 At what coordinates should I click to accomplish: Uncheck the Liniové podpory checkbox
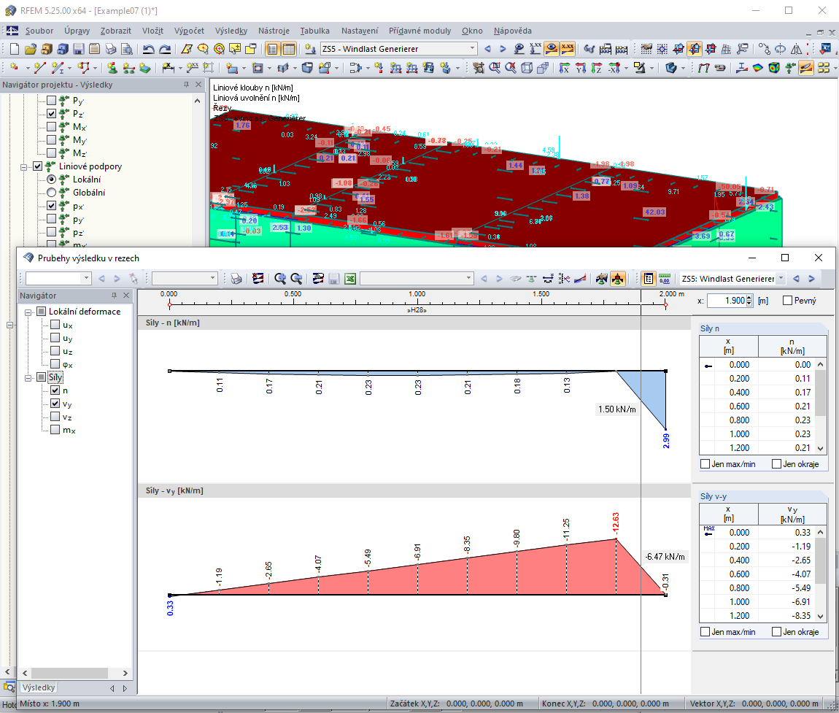37,166
